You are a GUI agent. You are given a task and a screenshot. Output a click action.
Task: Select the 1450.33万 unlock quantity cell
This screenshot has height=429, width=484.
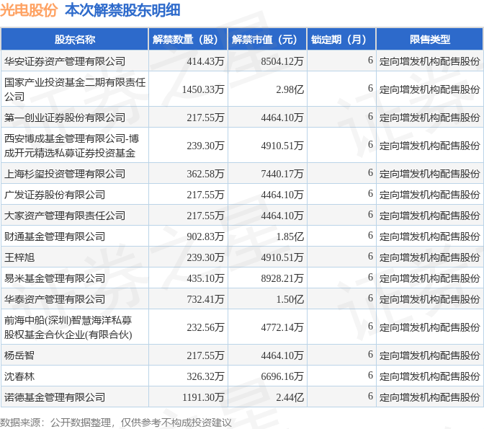[x=203, y=89]
